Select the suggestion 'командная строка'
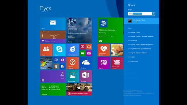 (134, 32)
